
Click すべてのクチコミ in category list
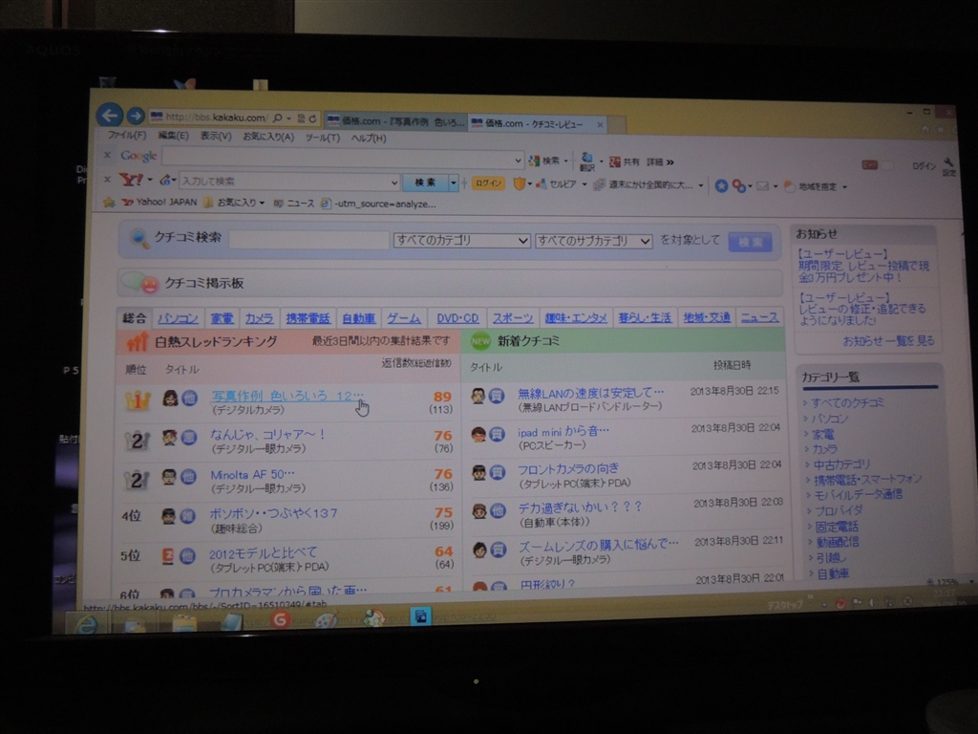coord(848,402)
